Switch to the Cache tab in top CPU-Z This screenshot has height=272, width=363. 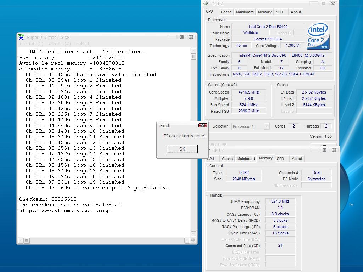[226, 12]
